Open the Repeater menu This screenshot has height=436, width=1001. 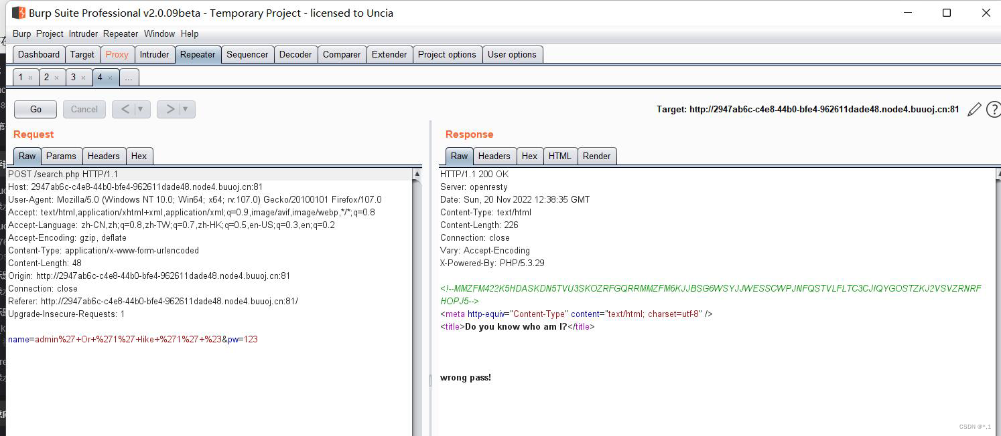121,33
